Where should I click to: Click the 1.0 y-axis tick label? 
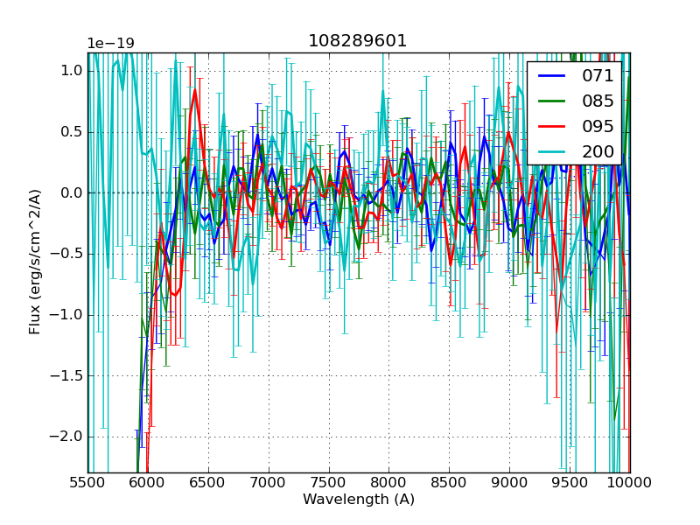(71, 71)
